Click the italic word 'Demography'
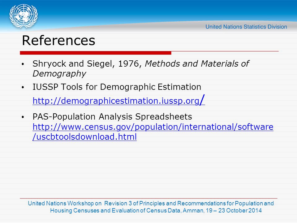This screenshot has height=223, width=297. [59, 74]
